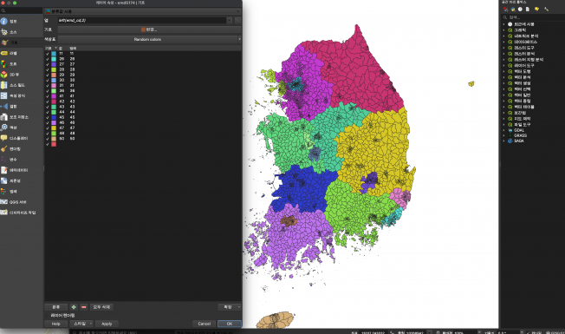
Task: Click the Apply button
Action: click(x=107, y=324)
